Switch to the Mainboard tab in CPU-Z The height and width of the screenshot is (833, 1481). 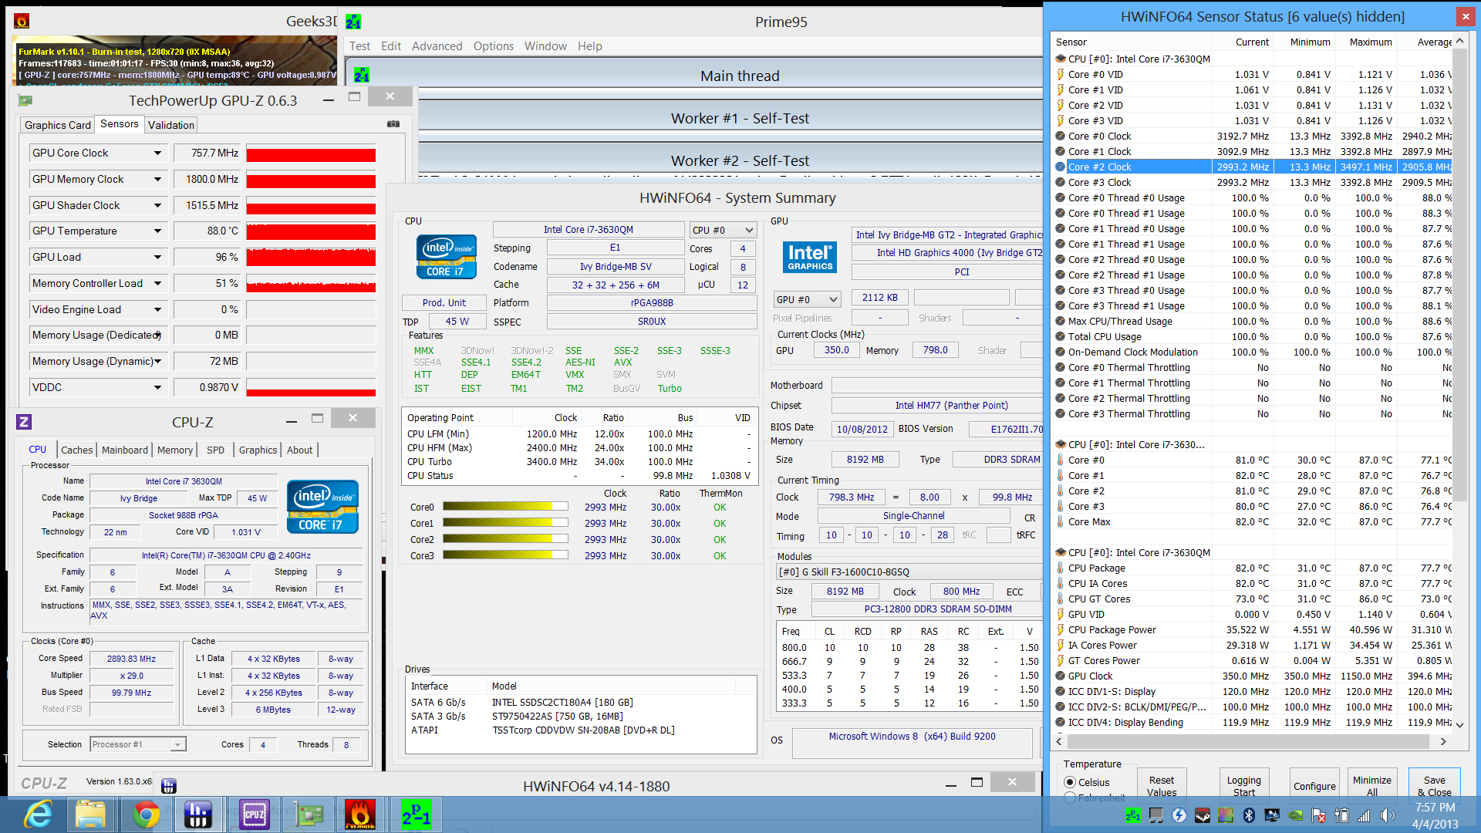[125, 450]
